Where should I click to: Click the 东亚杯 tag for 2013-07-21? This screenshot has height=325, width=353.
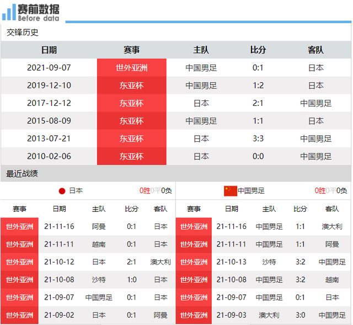(x=132, y=138)
